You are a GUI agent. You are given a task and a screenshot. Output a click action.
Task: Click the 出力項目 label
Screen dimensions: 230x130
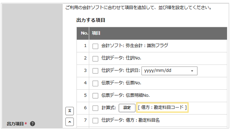click(x=15, y=124)
